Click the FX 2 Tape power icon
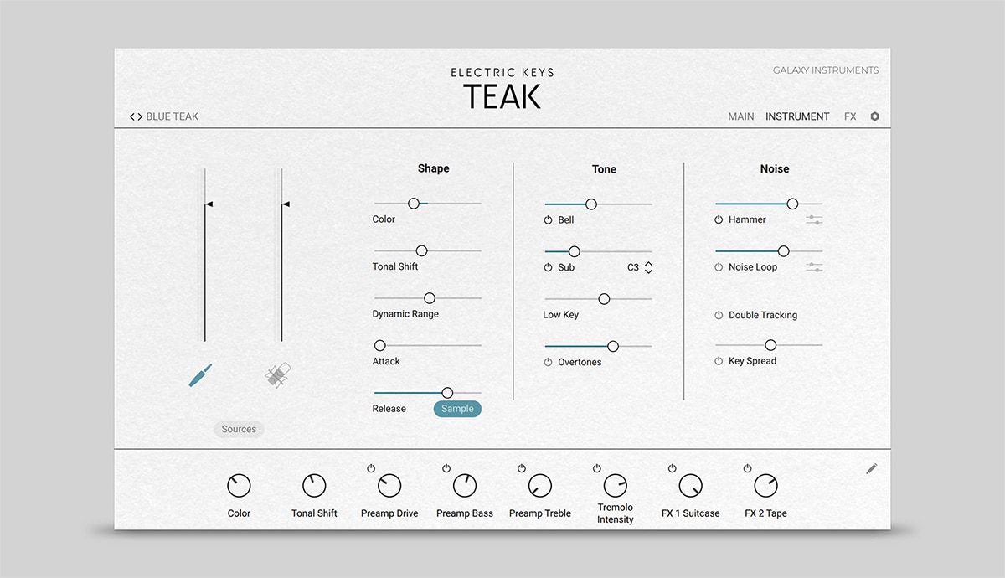 click(x=748, y=468)
